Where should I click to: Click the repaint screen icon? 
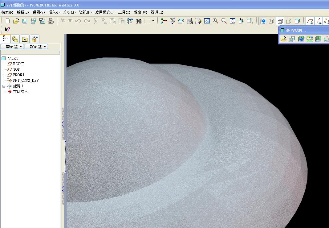coord(207,21)
